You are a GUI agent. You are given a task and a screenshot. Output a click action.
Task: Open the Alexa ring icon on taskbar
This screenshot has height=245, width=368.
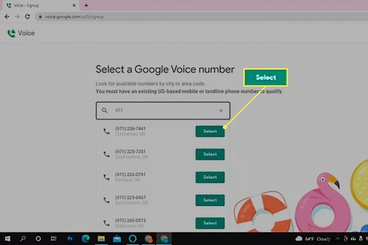pyautogui.click(x=132, y=239)
